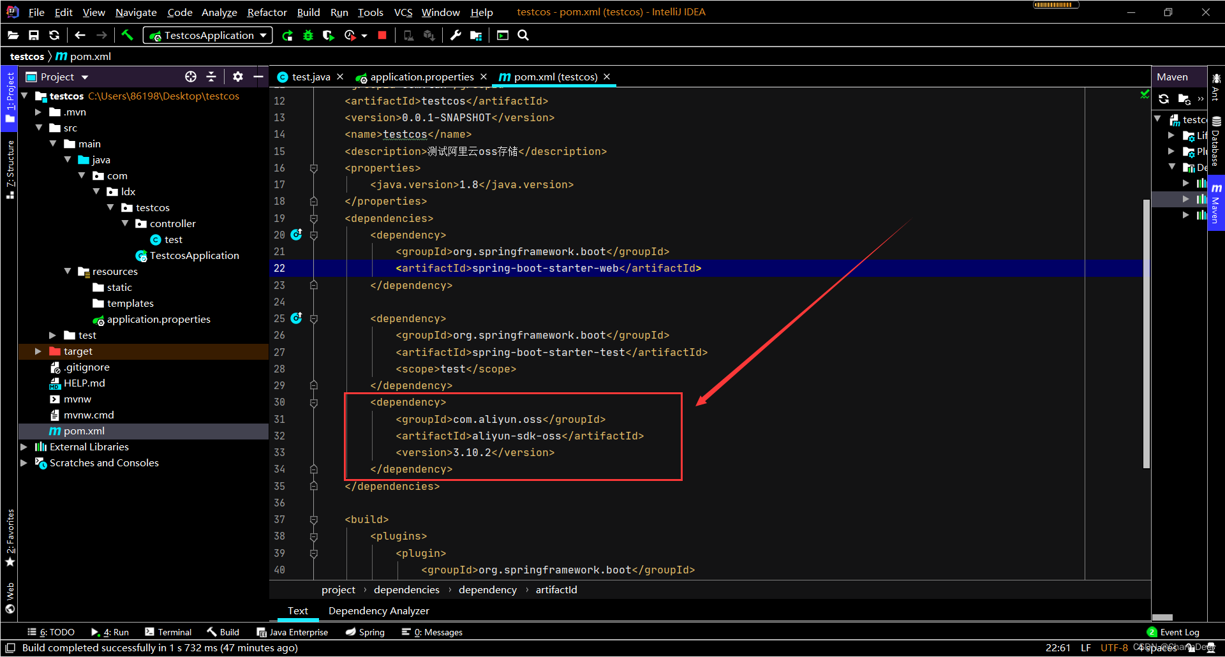Click the editor vertical scrollbar
The image size is (1225, 657).
tap(1146, 334)
